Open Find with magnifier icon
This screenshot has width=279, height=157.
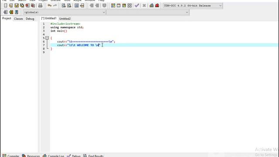[64, 6]
